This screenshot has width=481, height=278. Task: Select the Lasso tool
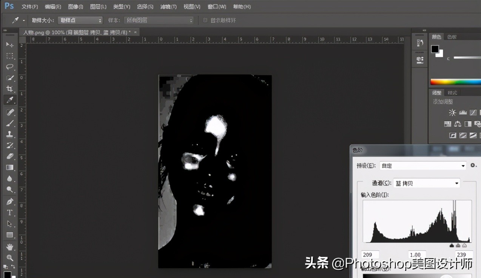10,67
